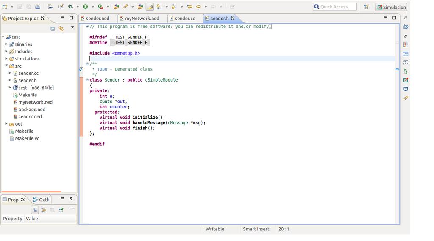Image resolution: width=434 pixels, height=241 pixels.
Task: Click the Quick Access search field
Action: [x=335, y=7]
